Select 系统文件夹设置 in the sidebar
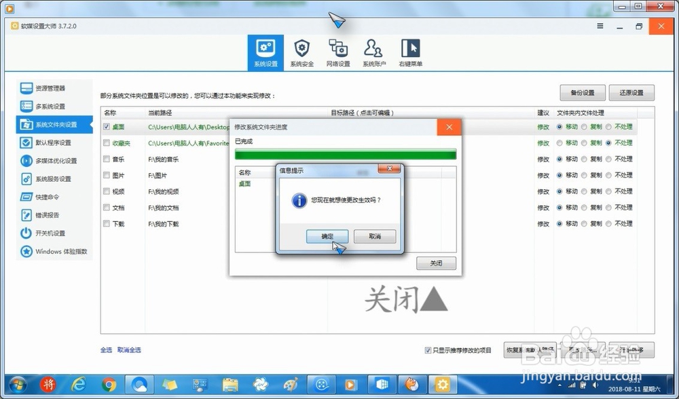Image resolution: width=679 pixels, height=399 pixels. (x=54, y=125)
